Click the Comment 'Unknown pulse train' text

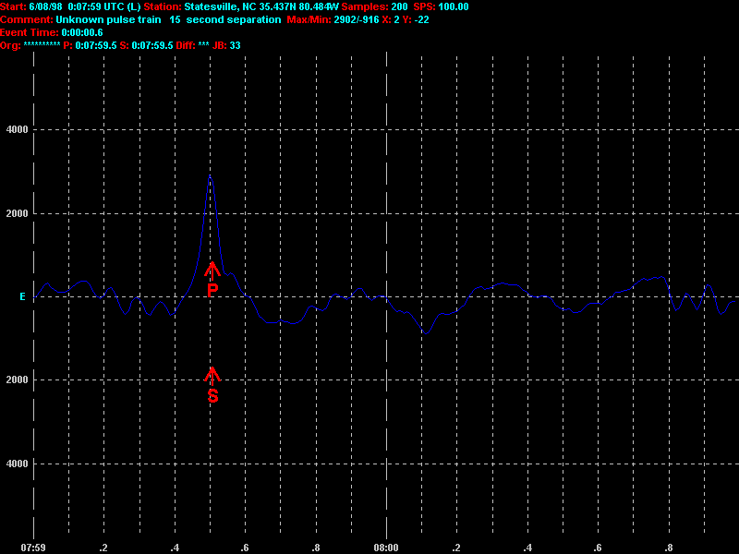(x=109, y=19)
